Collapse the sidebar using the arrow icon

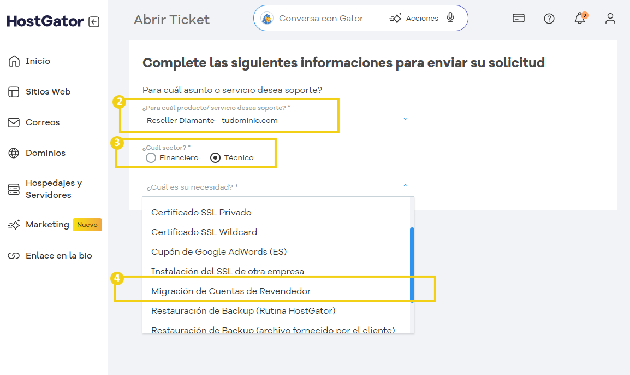click(x=94, y=21)
